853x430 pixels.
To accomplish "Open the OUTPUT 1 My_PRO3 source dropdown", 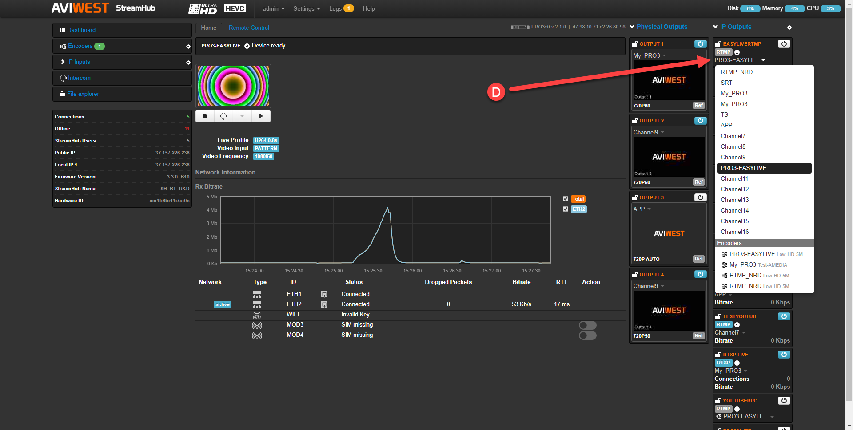I will pyautogui.click(x=650, y=55).
